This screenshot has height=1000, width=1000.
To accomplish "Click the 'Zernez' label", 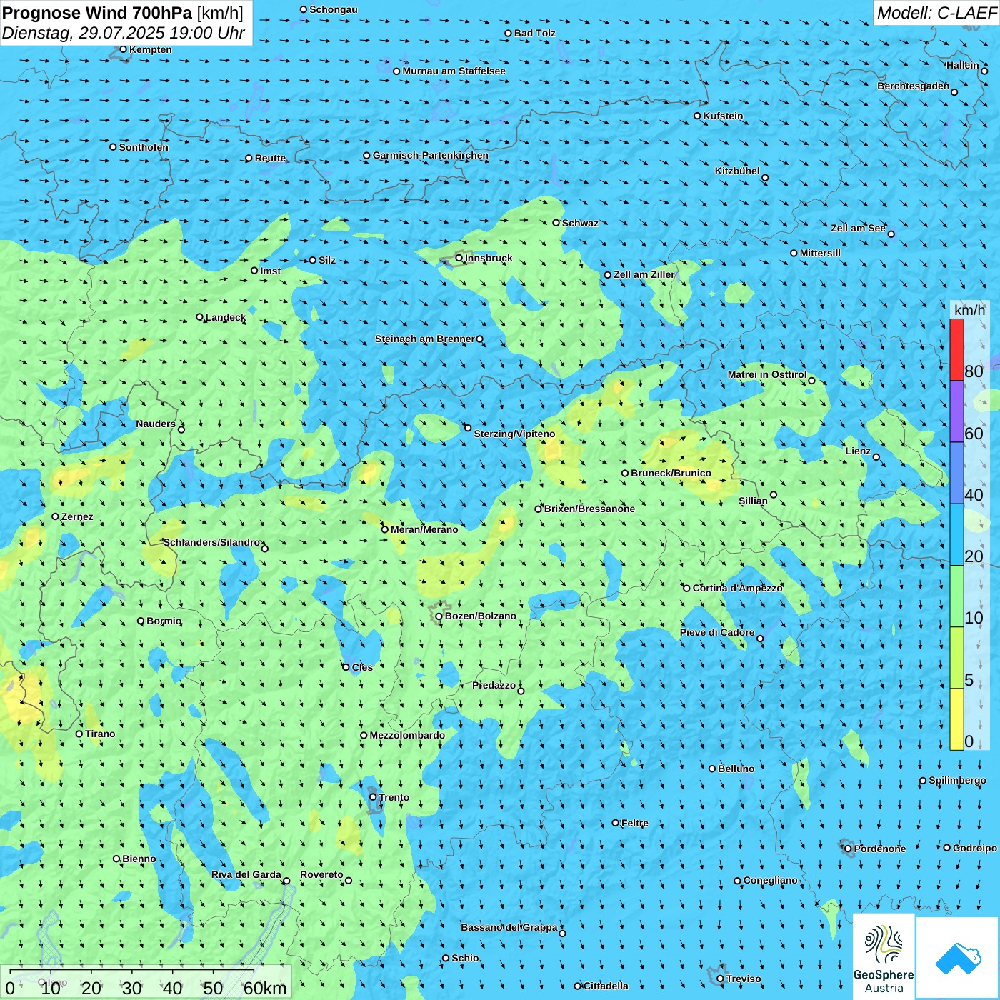I will (x=77, y=516).
